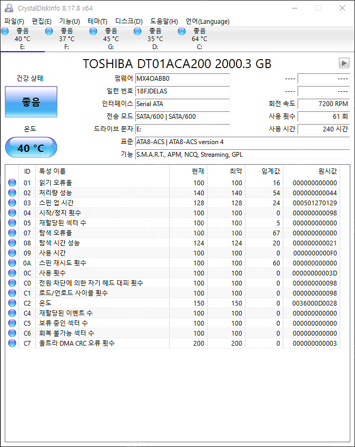The height and width of the screenshot is (447, 355).
Task: Click status circle for attribute C7 울트라 DMA CRC
Action: pos(12,343)
